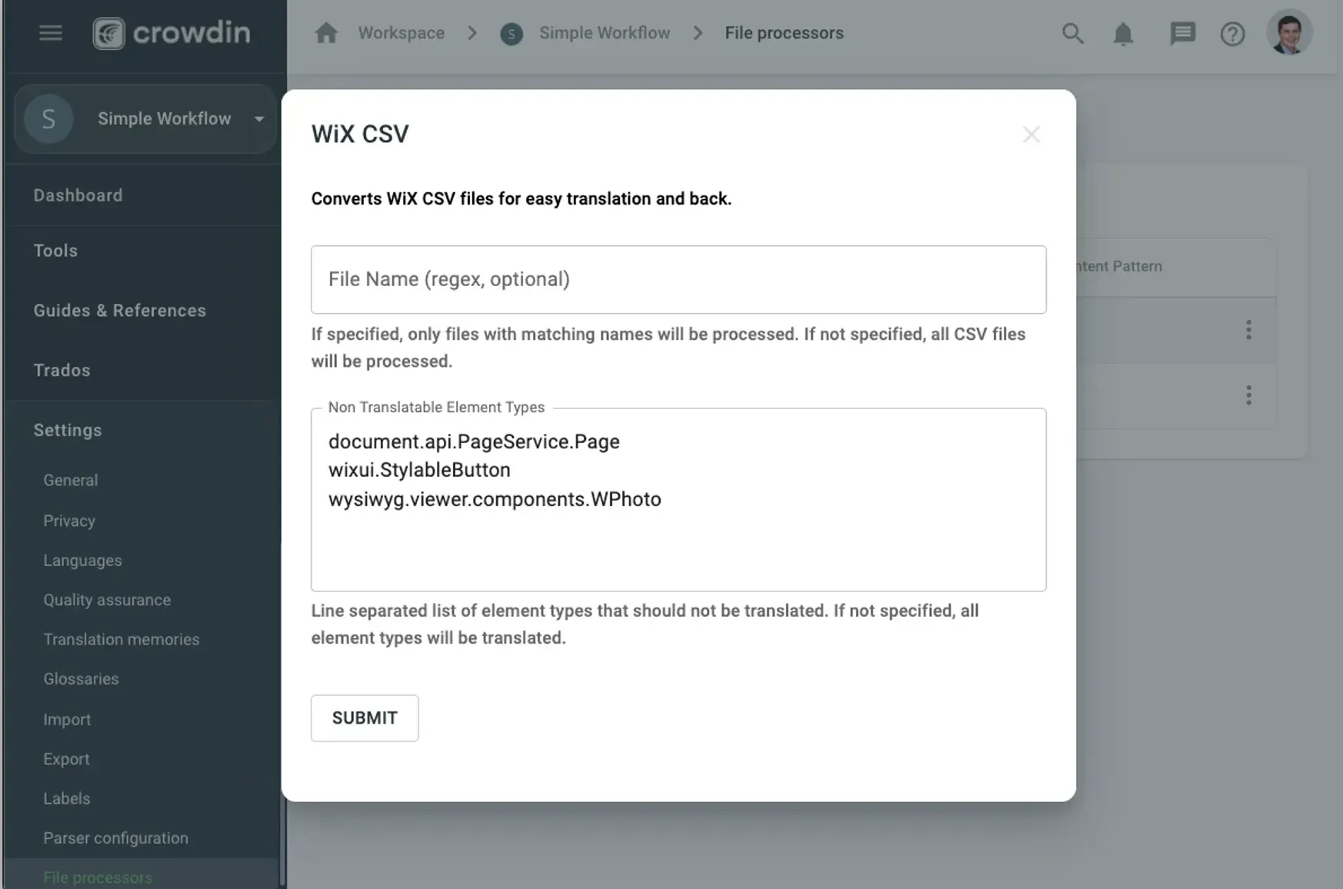Go to Workspace via the home icon
The width and height of the screenshot is (1343, 889).
click(x=326, y=33)
